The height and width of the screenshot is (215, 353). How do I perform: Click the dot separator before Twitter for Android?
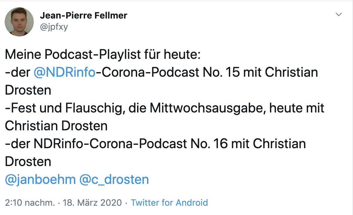126,202
